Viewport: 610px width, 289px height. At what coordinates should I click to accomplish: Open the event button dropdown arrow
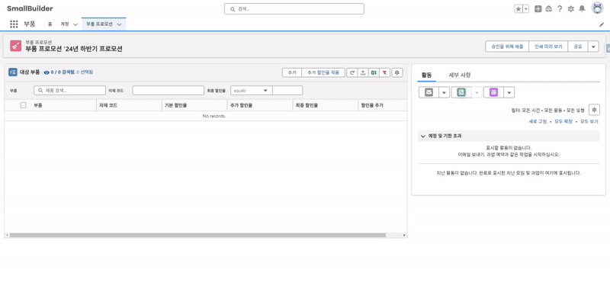click(509, 92)
